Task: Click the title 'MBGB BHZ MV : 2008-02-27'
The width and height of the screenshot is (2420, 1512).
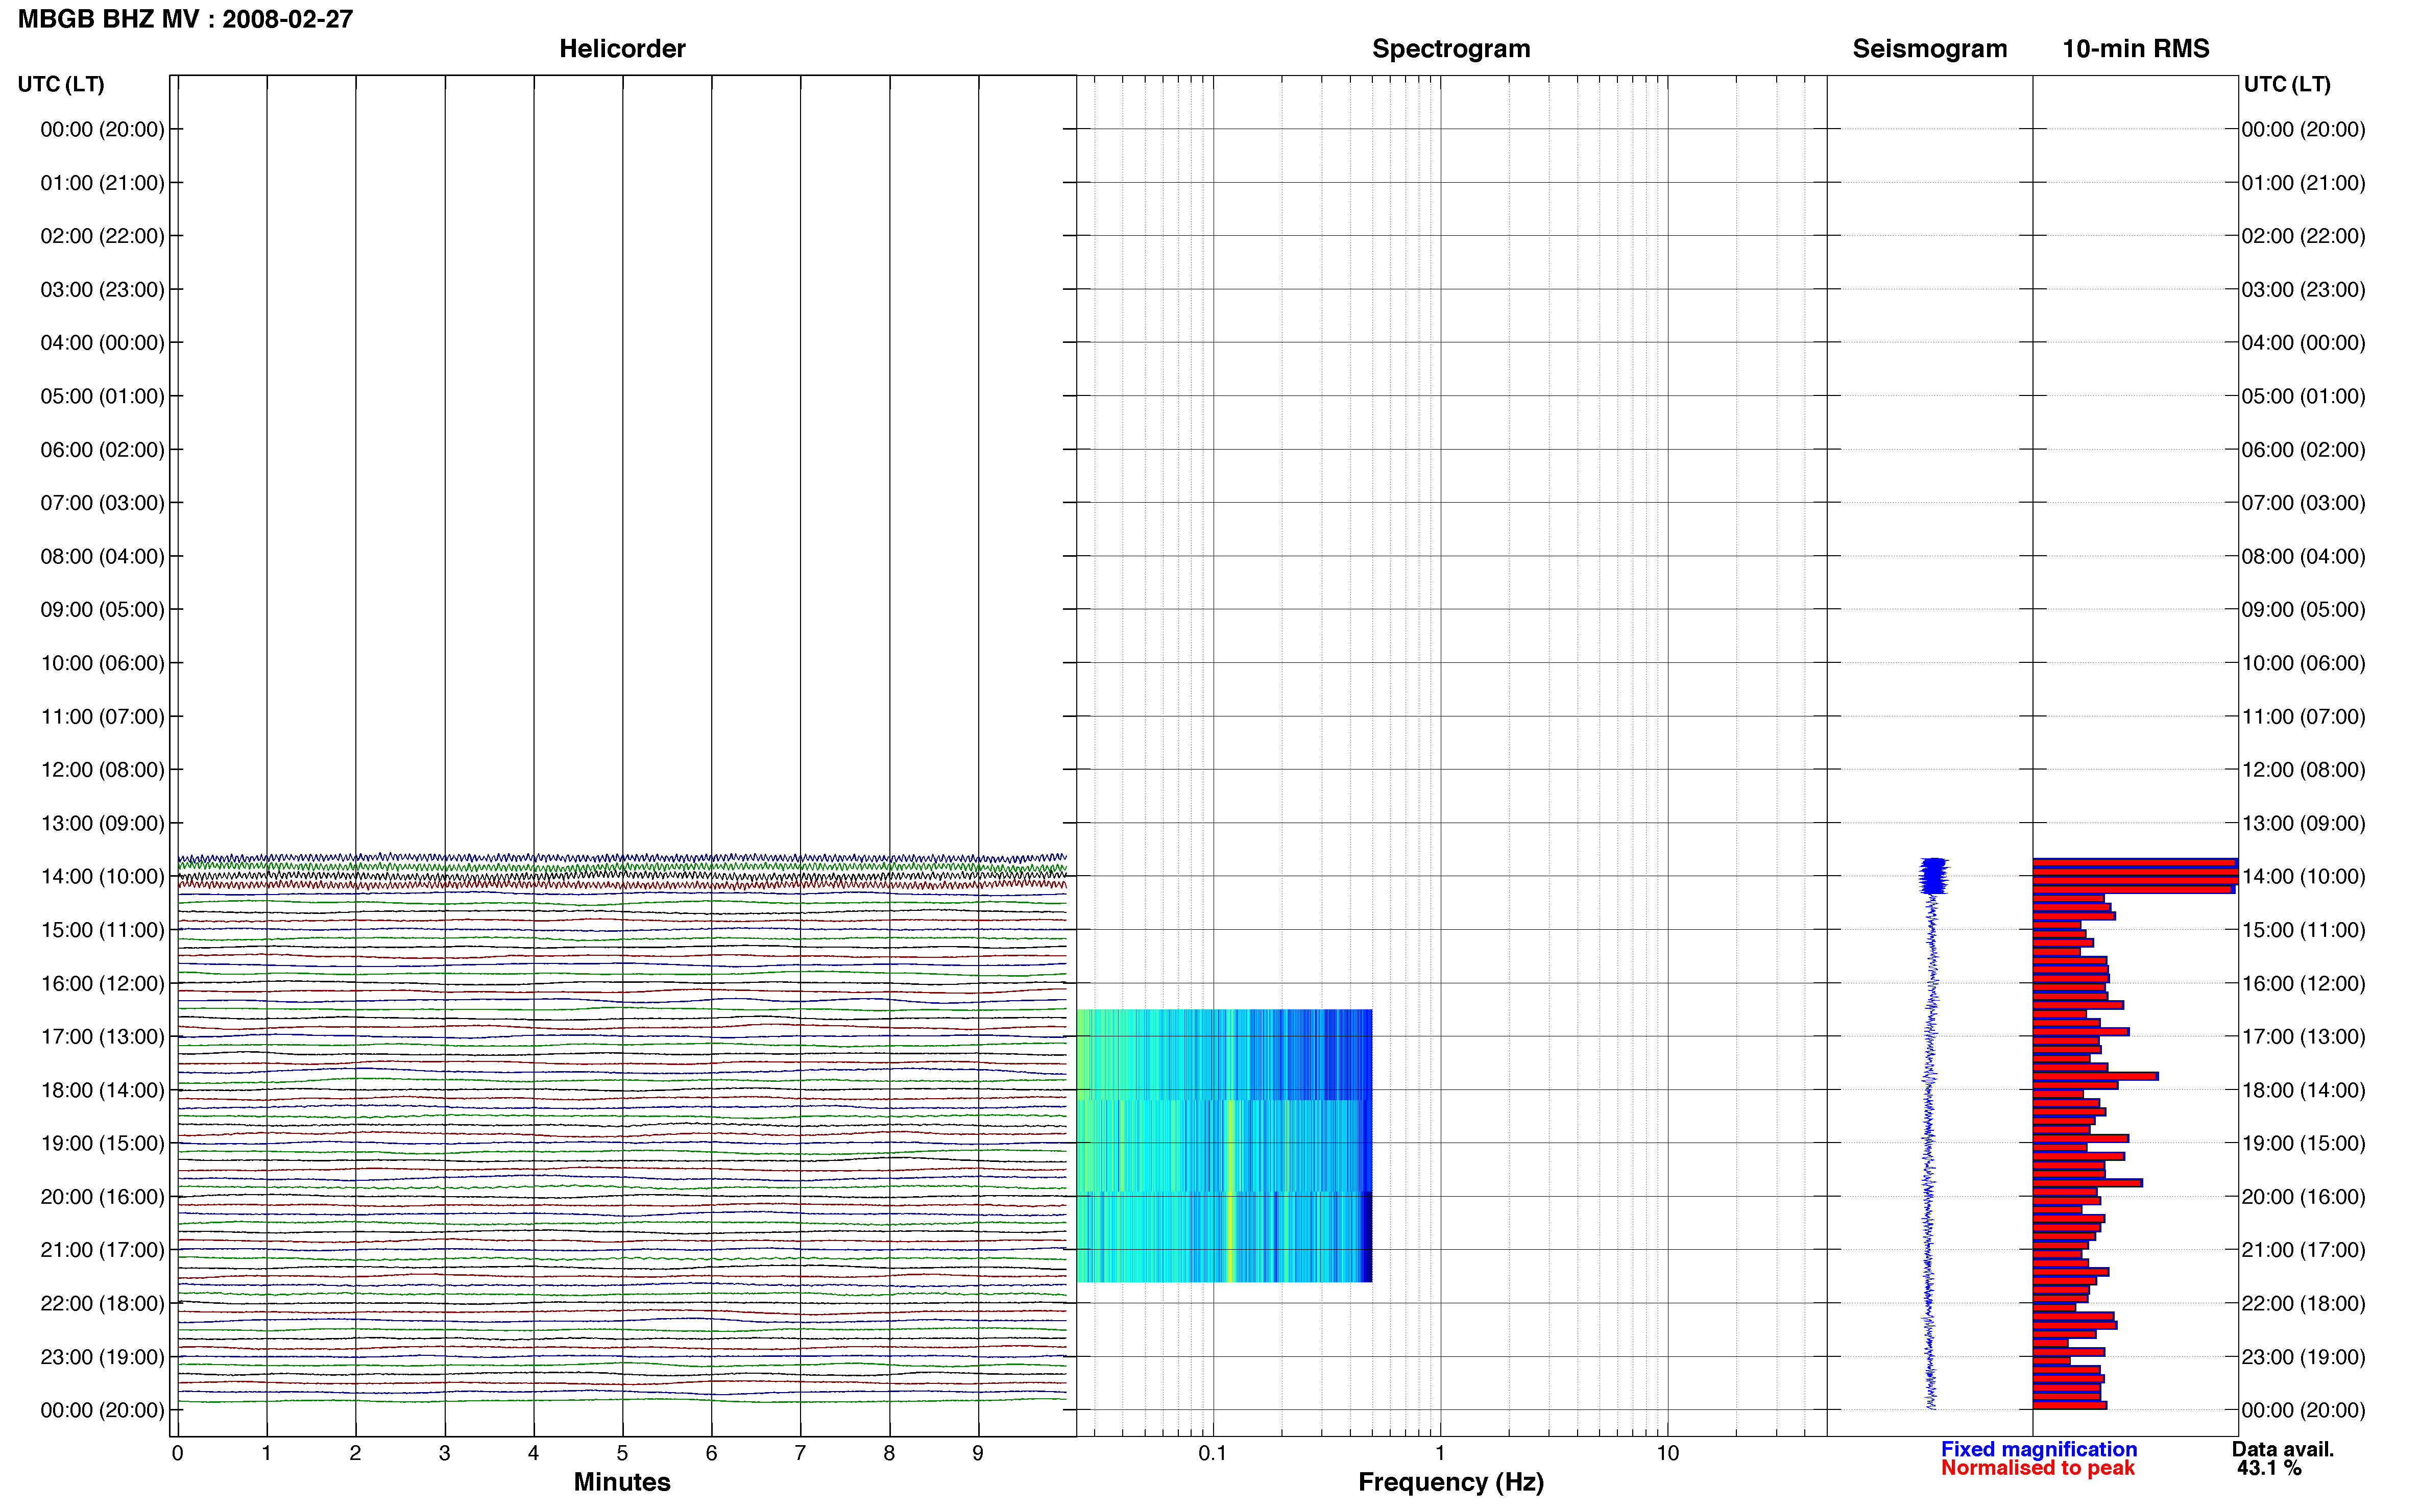Action: (185, 19)
